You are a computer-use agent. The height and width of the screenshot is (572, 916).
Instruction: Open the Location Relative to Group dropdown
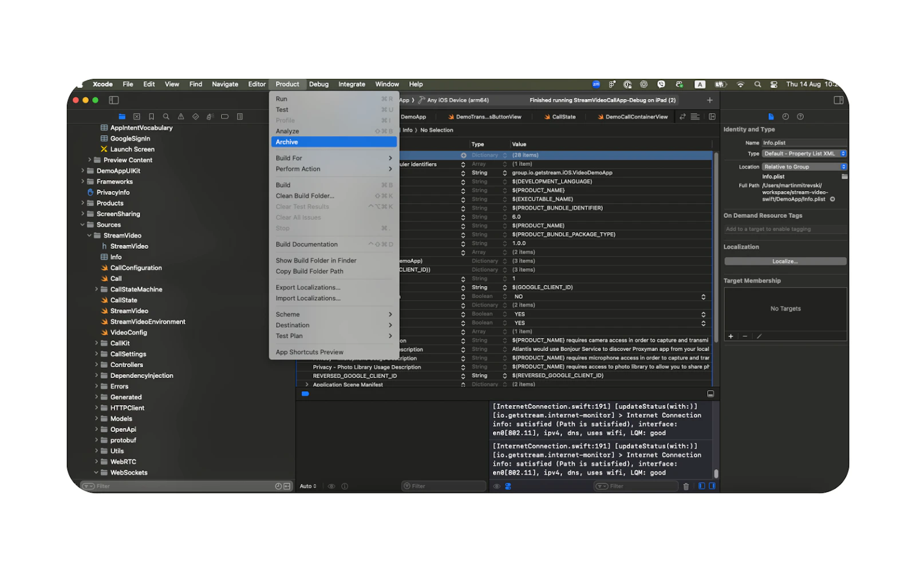coord(804,167)
